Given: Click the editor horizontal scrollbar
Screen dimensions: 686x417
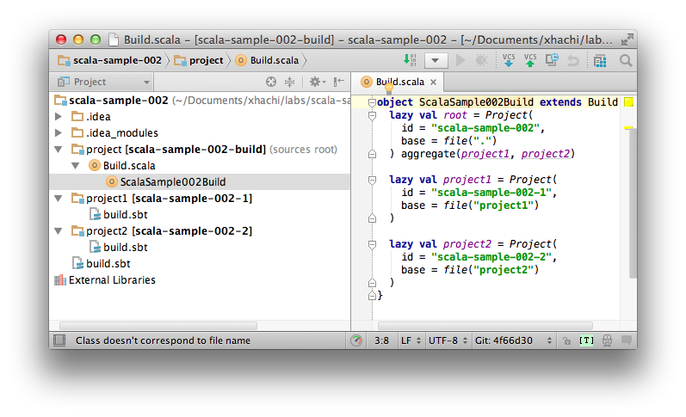Looking at the screenshot, I should coord(485,326).
